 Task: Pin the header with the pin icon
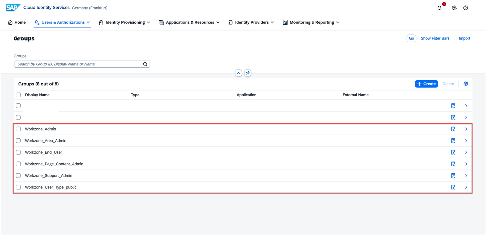click(248, 73)
